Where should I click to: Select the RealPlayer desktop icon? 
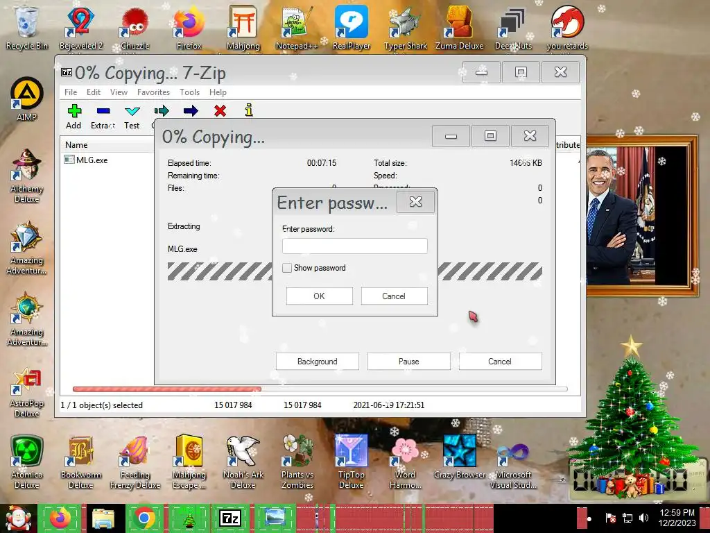352,27
